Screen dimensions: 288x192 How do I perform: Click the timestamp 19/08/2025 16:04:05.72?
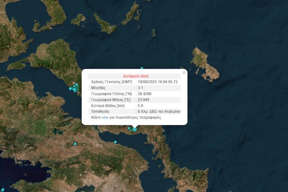click(157, 82)
